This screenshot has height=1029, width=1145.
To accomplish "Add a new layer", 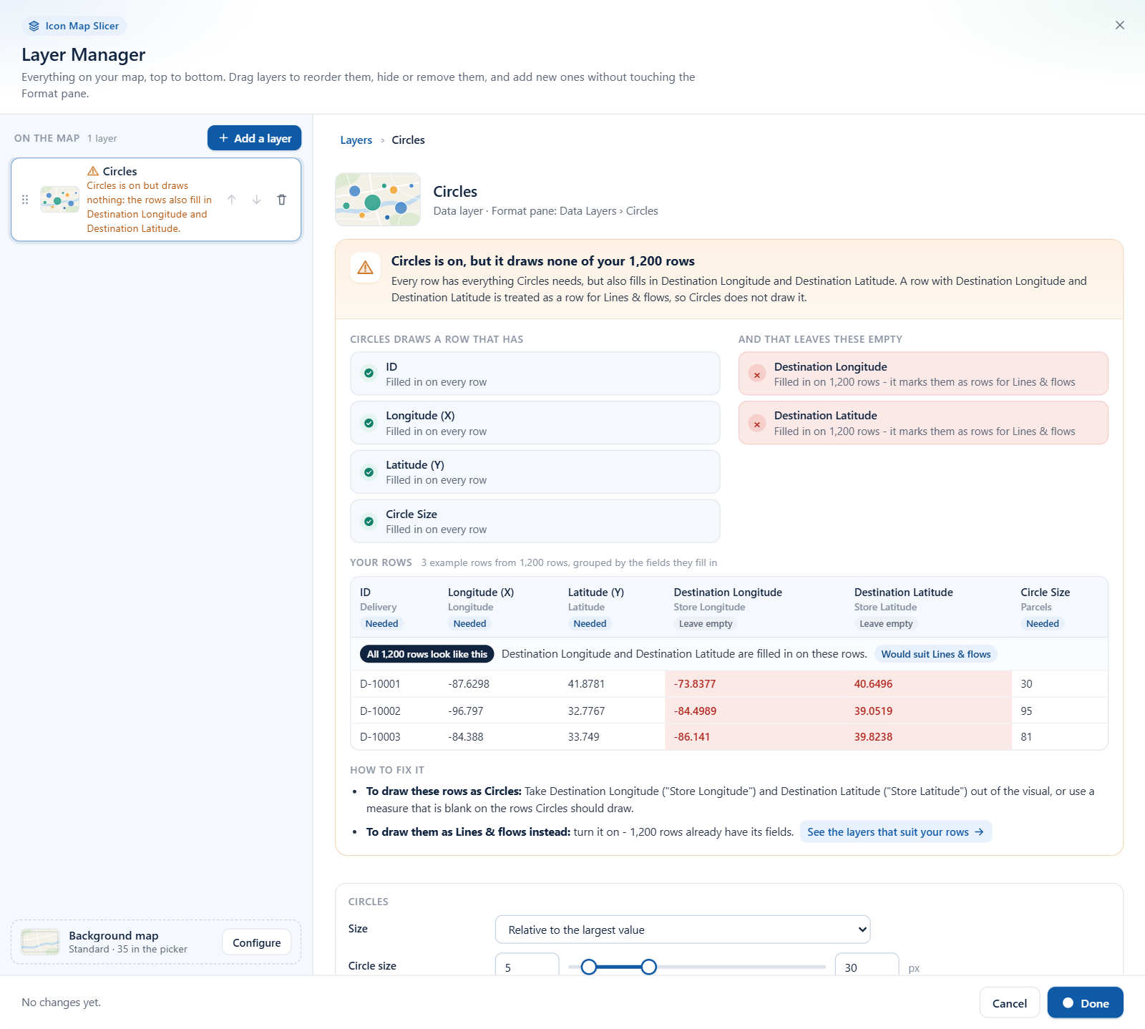I will click(x=254, y=138).
